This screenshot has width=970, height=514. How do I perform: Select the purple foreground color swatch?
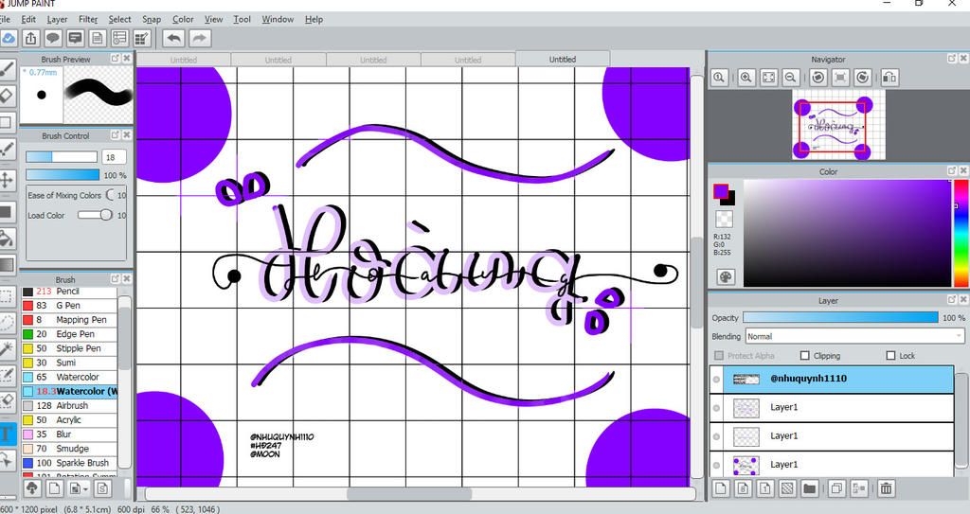[x=720, y=190]
